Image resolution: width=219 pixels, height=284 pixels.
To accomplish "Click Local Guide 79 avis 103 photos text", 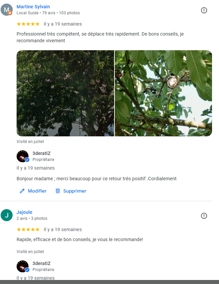I will (48, 13).
